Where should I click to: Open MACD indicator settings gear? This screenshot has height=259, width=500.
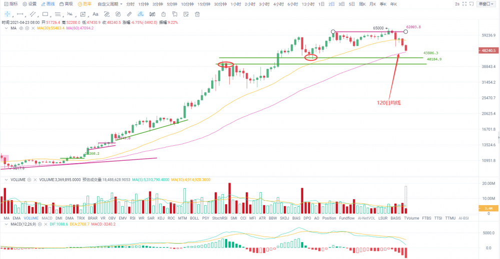40,225
